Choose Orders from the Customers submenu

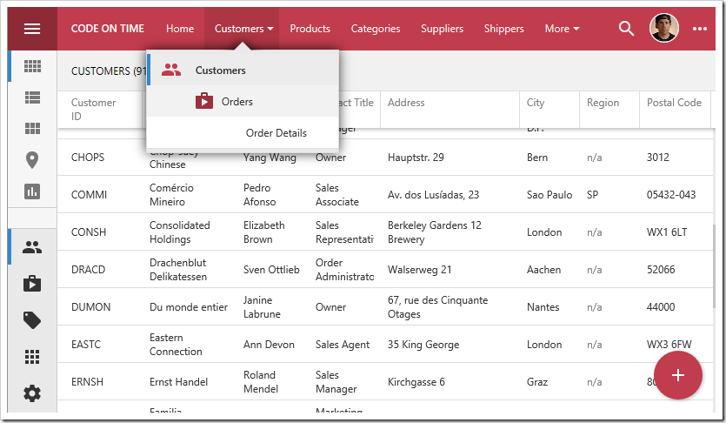(x=236, y=102)
